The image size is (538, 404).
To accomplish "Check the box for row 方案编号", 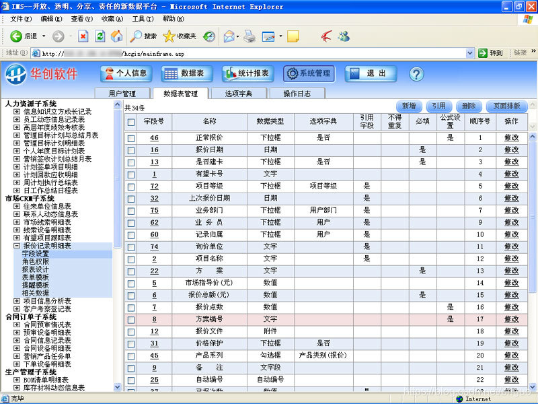I will 131,320.
